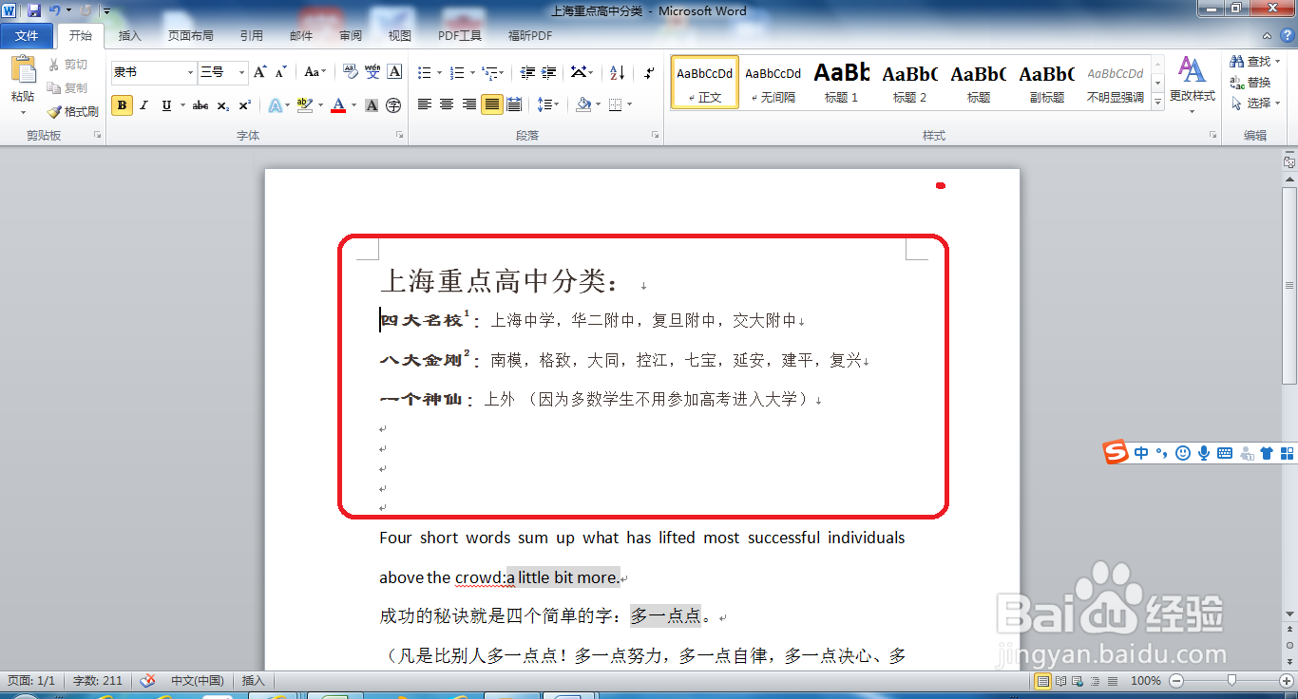Apply the No Spacing (无间隔) style
This screenshot has width=1298, height=699.
click(x=773, y=83)
